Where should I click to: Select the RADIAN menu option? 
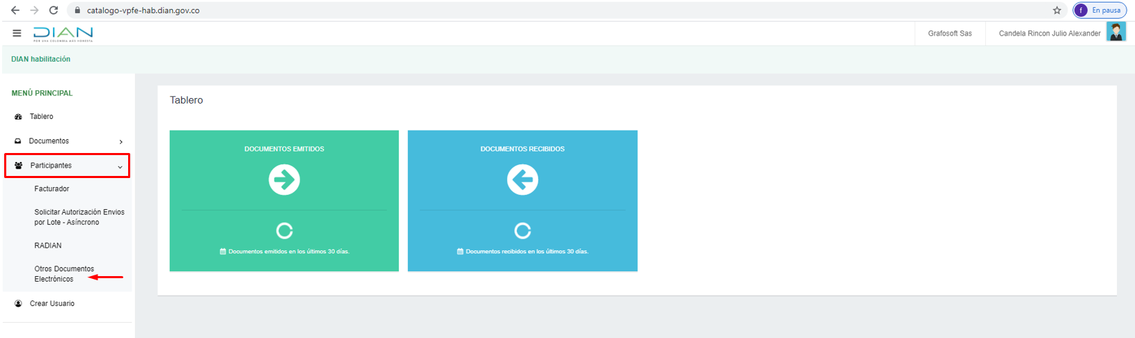(48, 246)
